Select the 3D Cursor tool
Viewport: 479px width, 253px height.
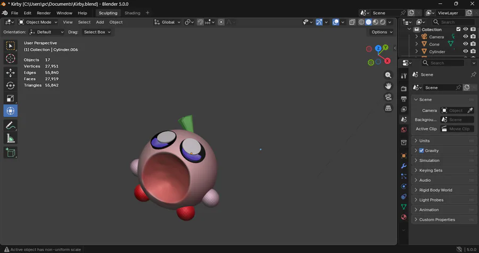(11, 58)
